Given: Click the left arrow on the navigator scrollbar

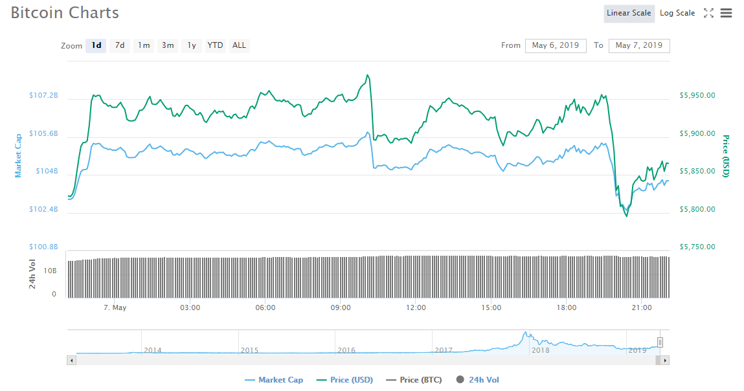Looking at the screenshot, I should click(x=71, y=359).
